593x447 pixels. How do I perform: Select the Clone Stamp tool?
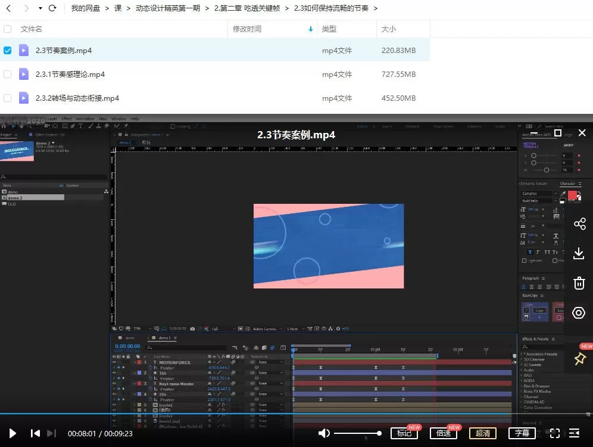coord(98,126)
